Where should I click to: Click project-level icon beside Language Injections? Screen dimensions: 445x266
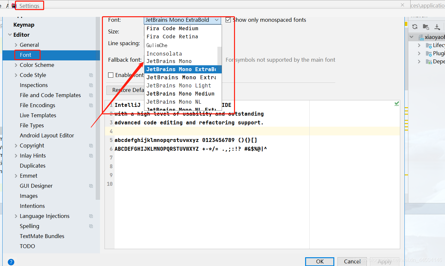[91, 216]
